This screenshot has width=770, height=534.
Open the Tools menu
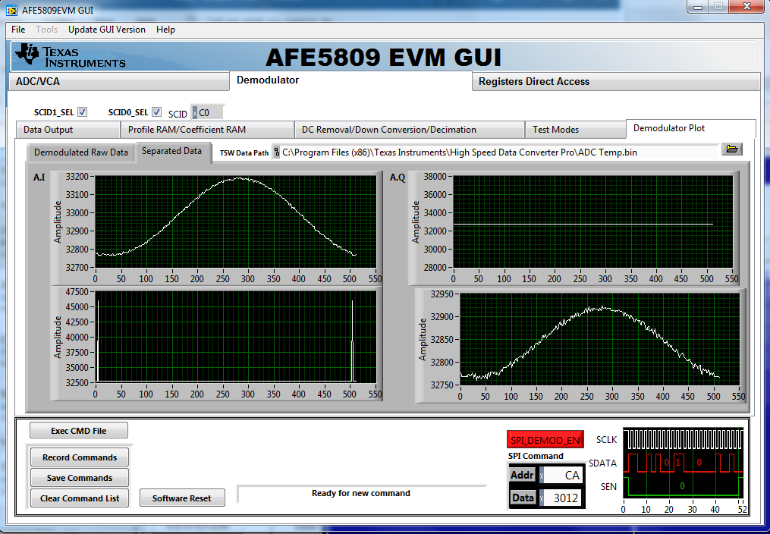coord(46,30)
